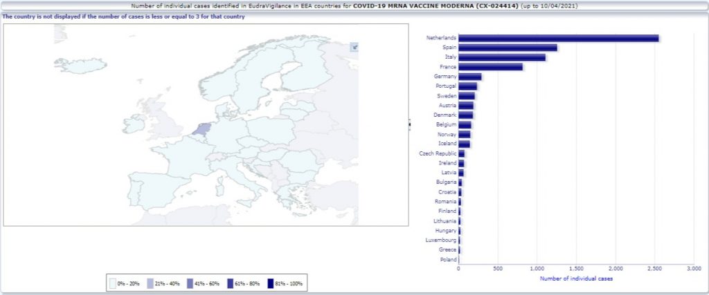The width and height of the screenshot is (709, 295).
Task: Click the Finland axis label
Action: (448, 211)
